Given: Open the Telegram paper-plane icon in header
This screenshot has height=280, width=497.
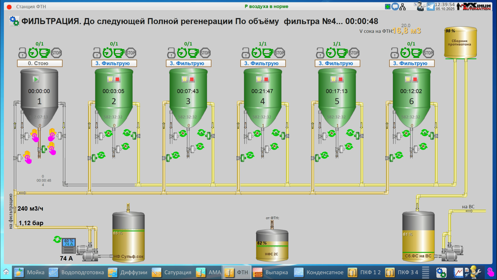Looking at the screenshot, I should [430, 6].
